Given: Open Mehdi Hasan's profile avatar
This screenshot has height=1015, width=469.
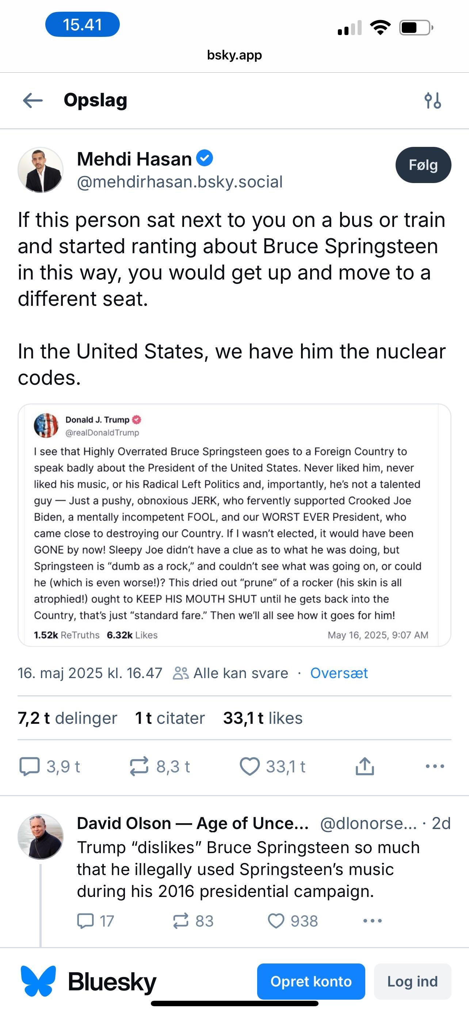Looking at the screenshot, I should pos(41,170).
